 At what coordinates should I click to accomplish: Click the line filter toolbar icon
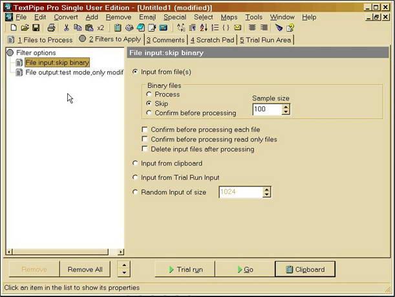point(192,27)
